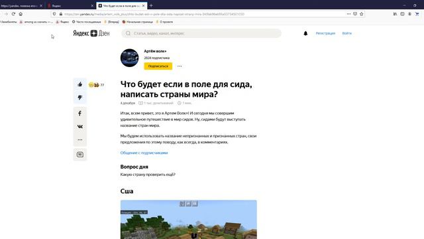
Task: Click the read count text under the title
Action: [156, 103]
